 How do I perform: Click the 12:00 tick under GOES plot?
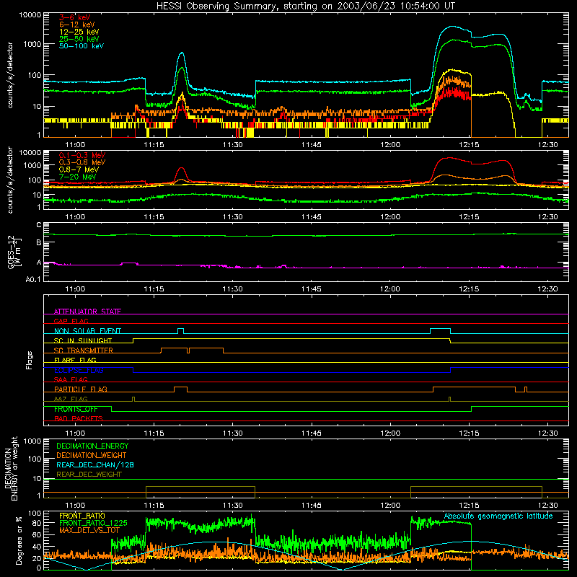coord(390,289)
